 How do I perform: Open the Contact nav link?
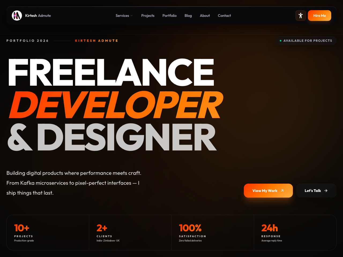[x=224, y=16]
